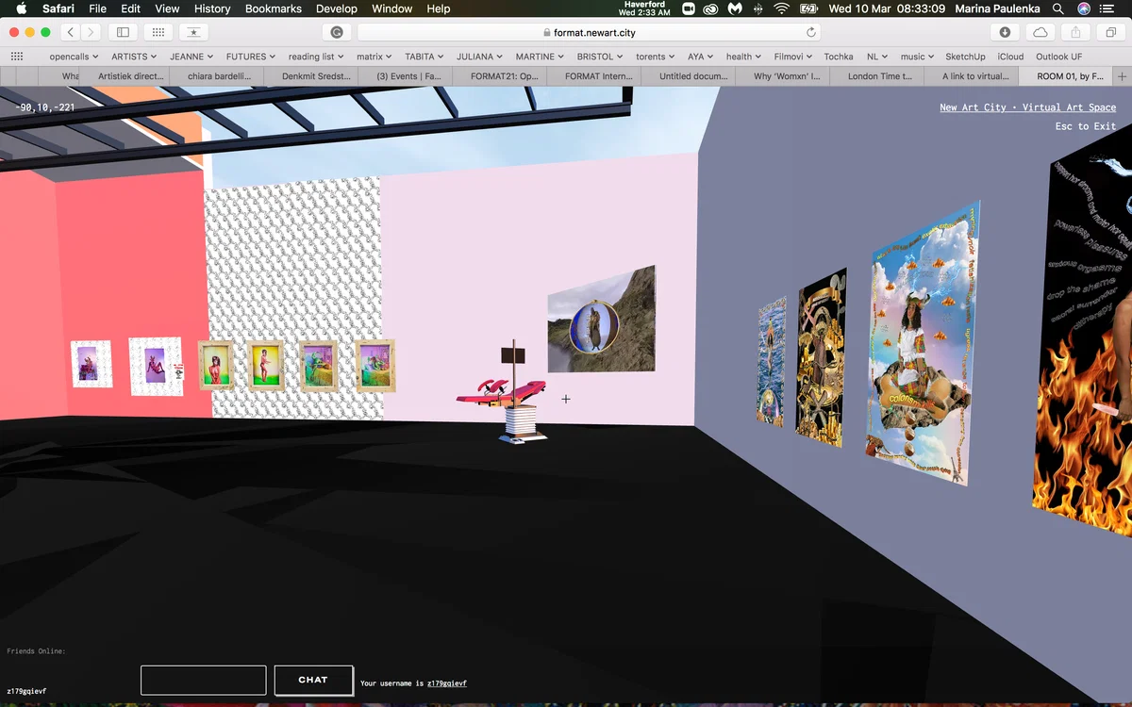Expand the FUTURES bookmarks folder
The width and height of the screenshot is (1132, 707).
pyautogui.click(x=251, y=57)
